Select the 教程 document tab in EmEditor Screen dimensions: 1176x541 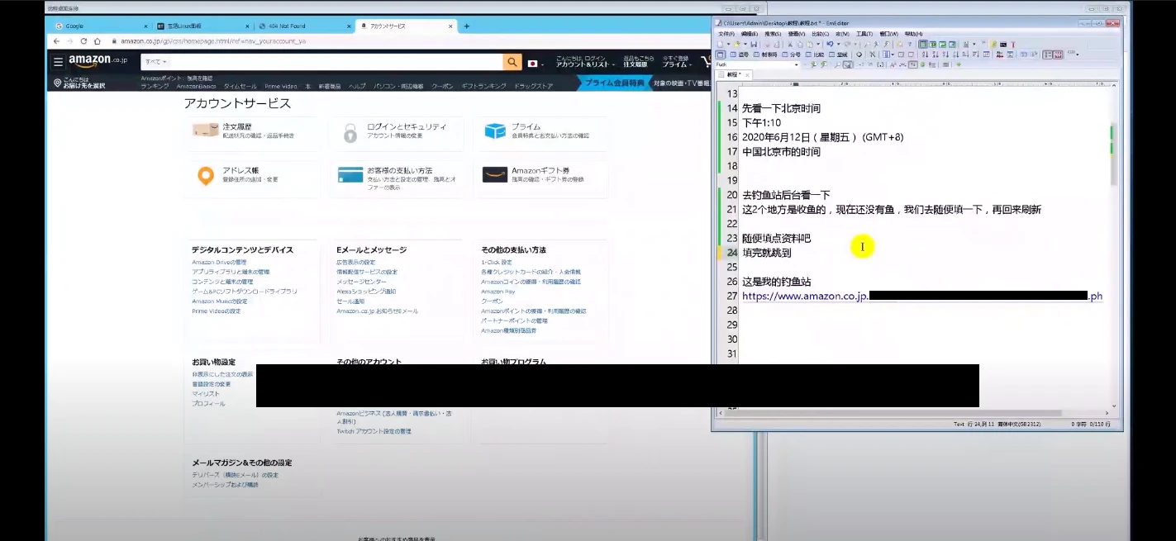pyautogui.click(x=734, y=74)
